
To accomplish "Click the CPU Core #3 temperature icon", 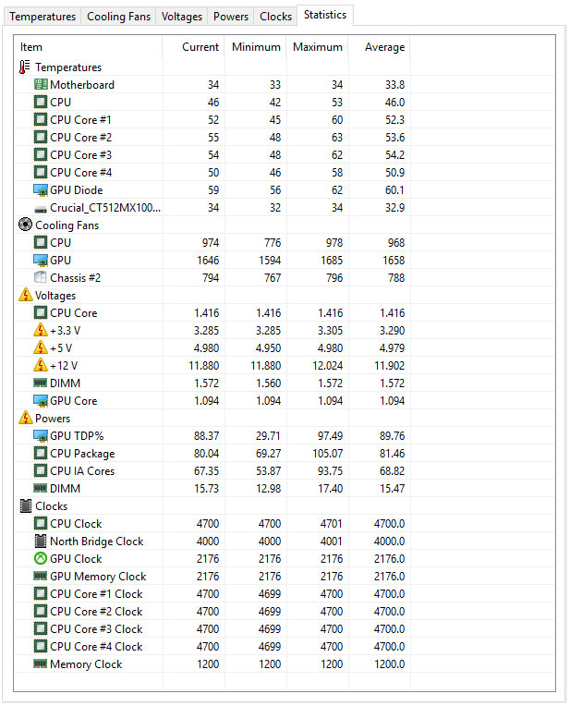I will pyautogui.click(x=41, y=155).
